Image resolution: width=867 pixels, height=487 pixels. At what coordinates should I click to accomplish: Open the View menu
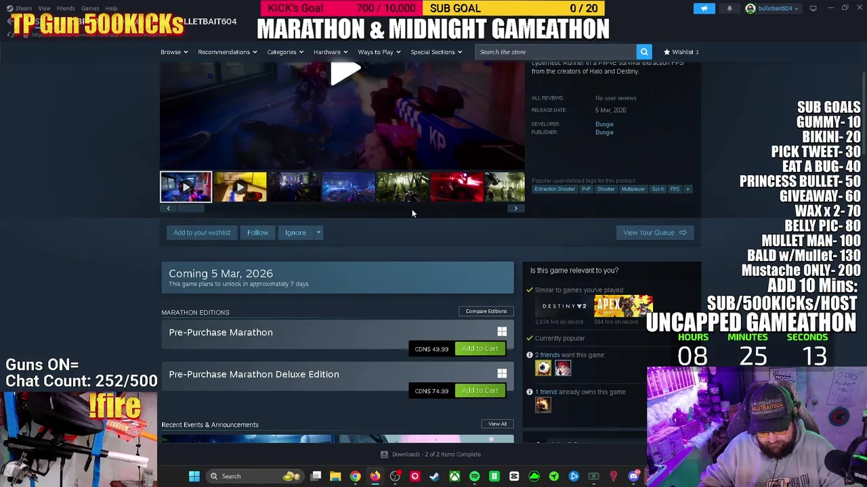(x=44, y=8)
